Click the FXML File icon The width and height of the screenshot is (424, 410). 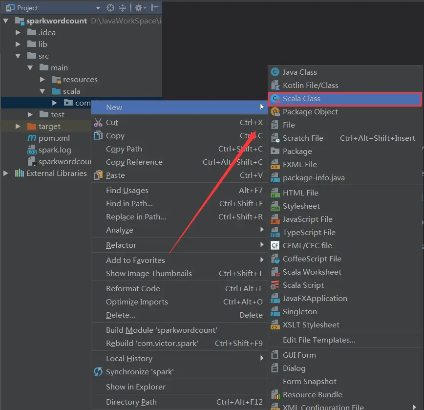tap(276, 164)
